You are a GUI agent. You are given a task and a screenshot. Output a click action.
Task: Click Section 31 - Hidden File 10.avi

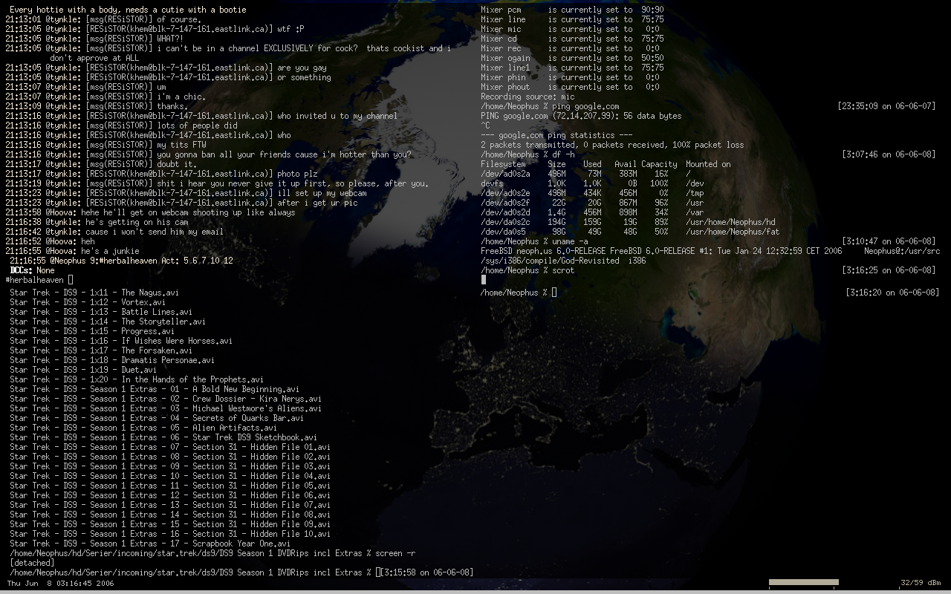point(170,534)
